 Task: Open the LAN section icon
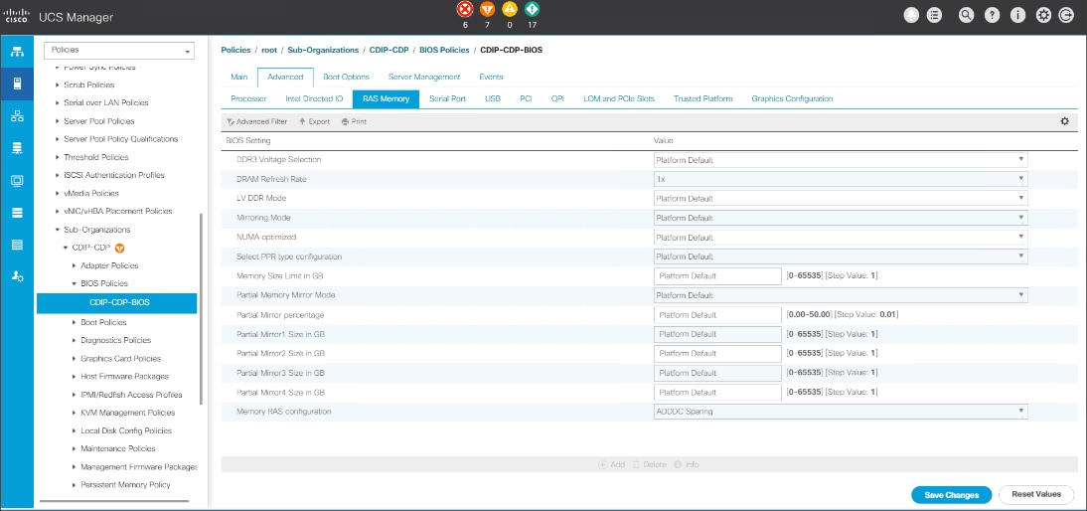click(17, 116)
